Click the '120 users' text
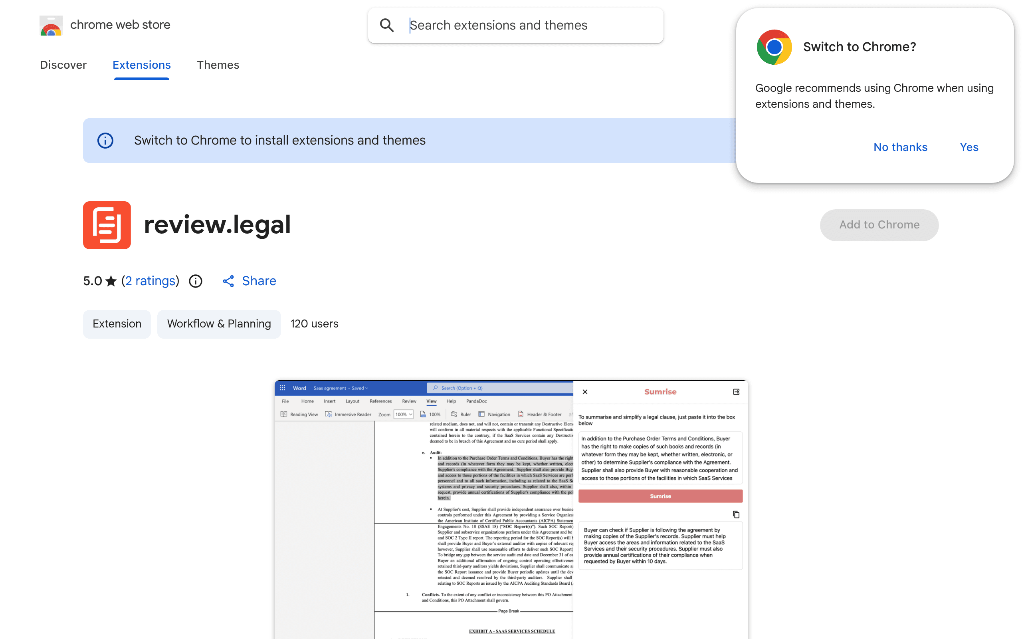 click(315, 324)
